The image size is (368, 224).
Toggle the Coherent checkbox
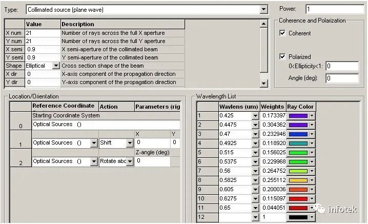point(282,33)
